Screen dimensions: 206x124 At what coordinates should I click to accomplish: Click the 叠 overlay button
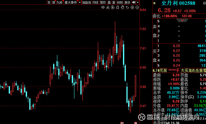pos(109,2)
